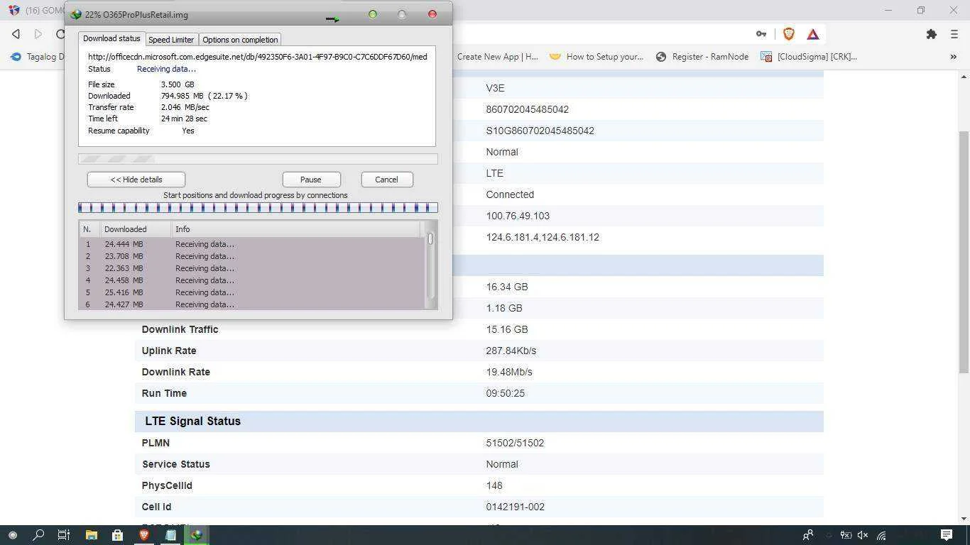970x545 pixels.
Task: Select the (16) GOM... browser tab
Action: [34, 11]
